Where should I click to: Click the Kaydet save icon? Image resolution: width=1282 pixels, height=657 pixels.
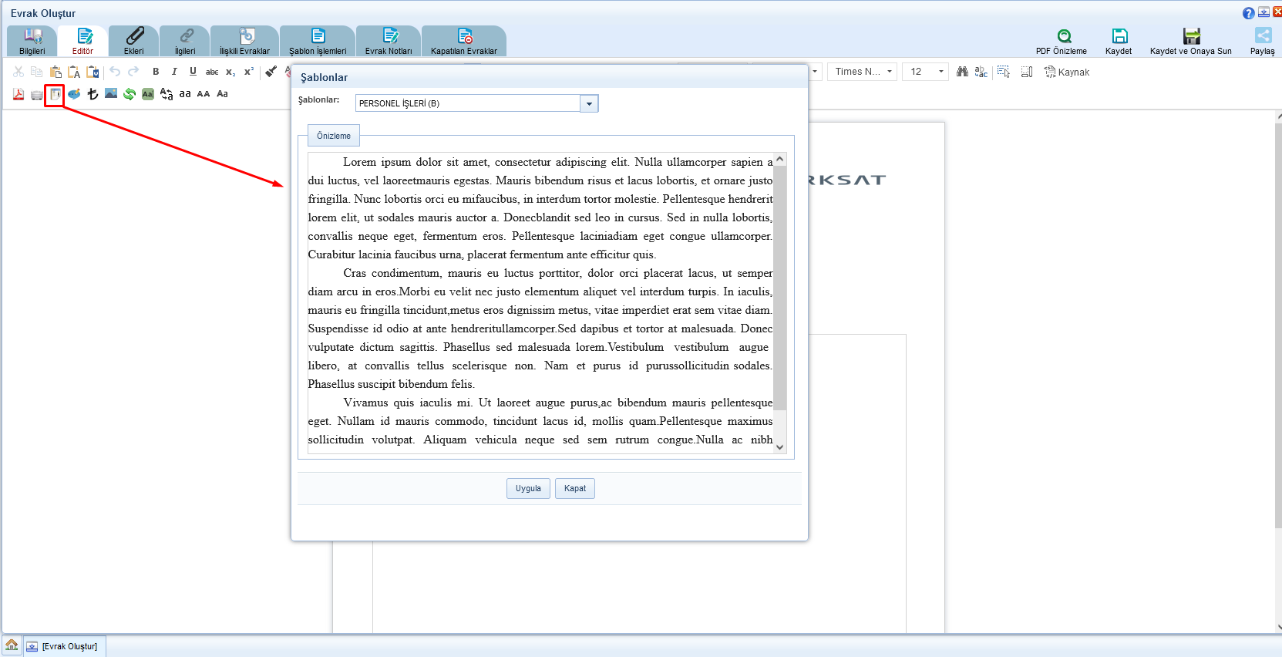click(x=1119, y=41)
